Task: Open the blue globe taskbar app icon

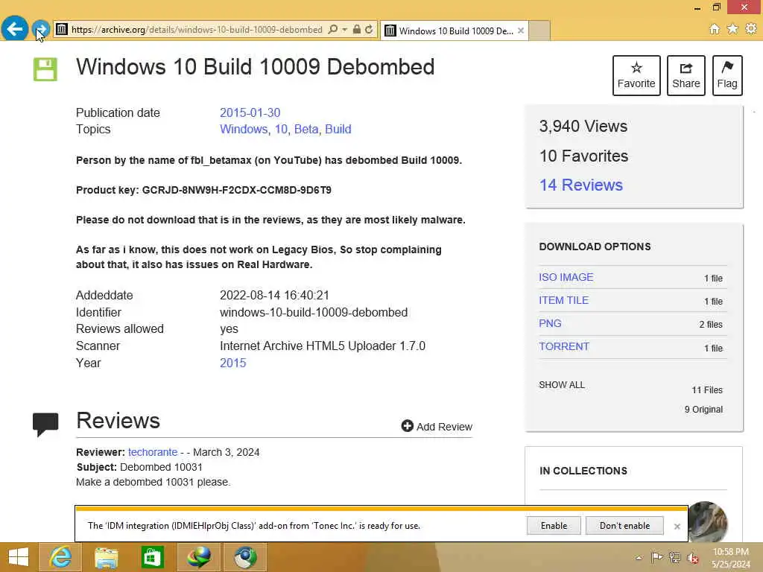Action: pyautogui.click(x=244, y=557)
